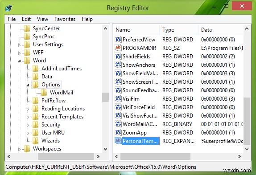Screen dimensions: 256x175
Task: Click the DWORD icon beside ShowAnchors
Action: (x=118, y=65)
